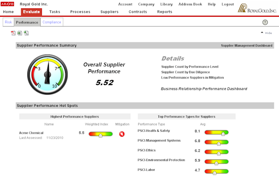279x178 pixels.
Task: Open the Contracts menu
Action: click(138, 12)
